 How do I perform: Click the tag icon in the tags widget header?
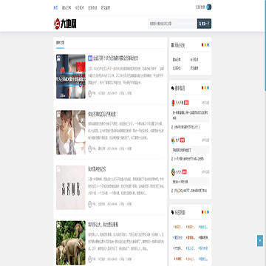click(x=172, y=212)
